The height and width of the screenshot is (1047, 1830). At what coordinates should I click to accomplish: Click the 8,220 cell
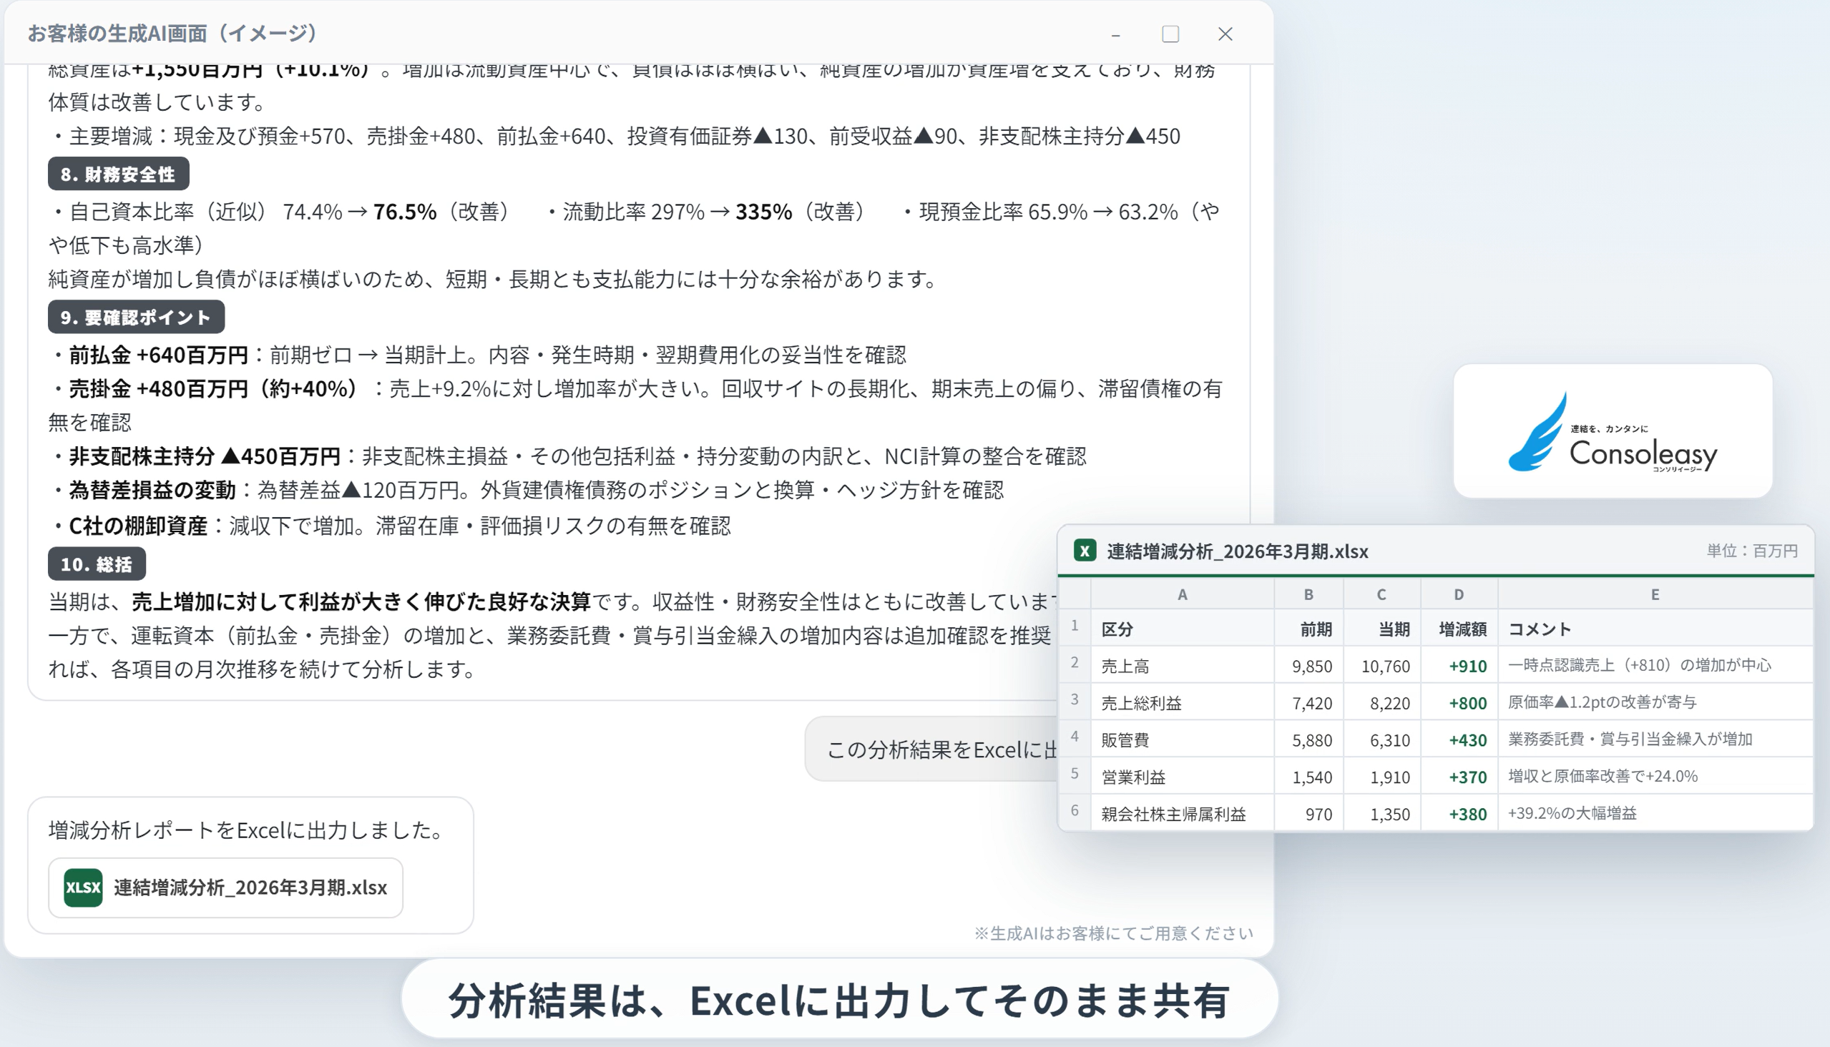pyautogui.click(x=1382, y=702)
